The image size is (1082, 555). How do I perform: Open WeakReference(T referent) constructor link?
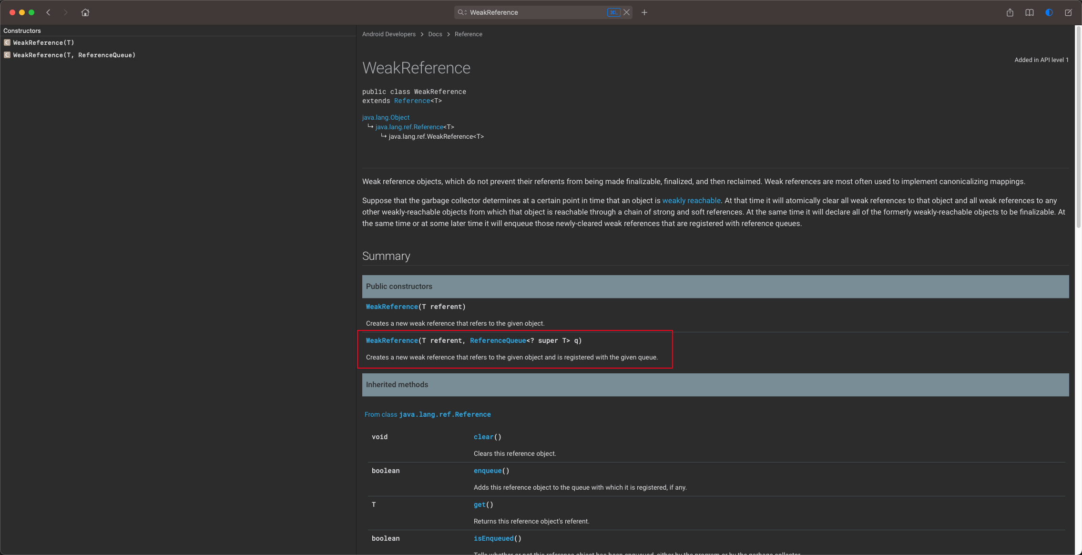[x=392, y=307]
